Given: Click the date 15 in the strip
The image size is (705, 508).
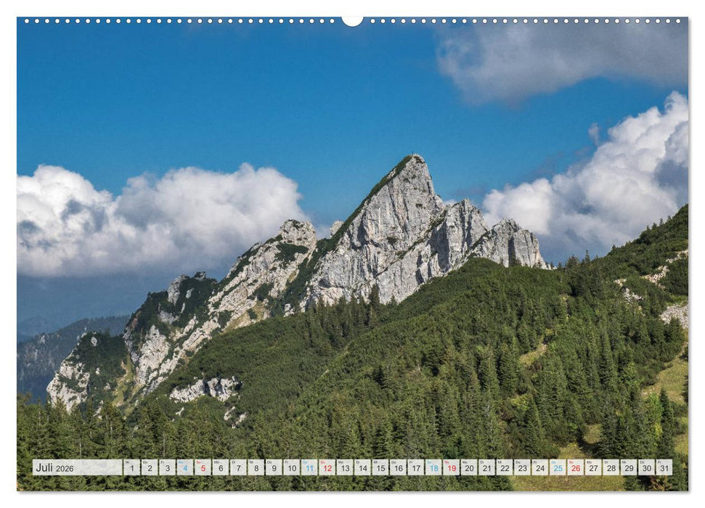Looking at the screenshot, I should tap(380, 467).
